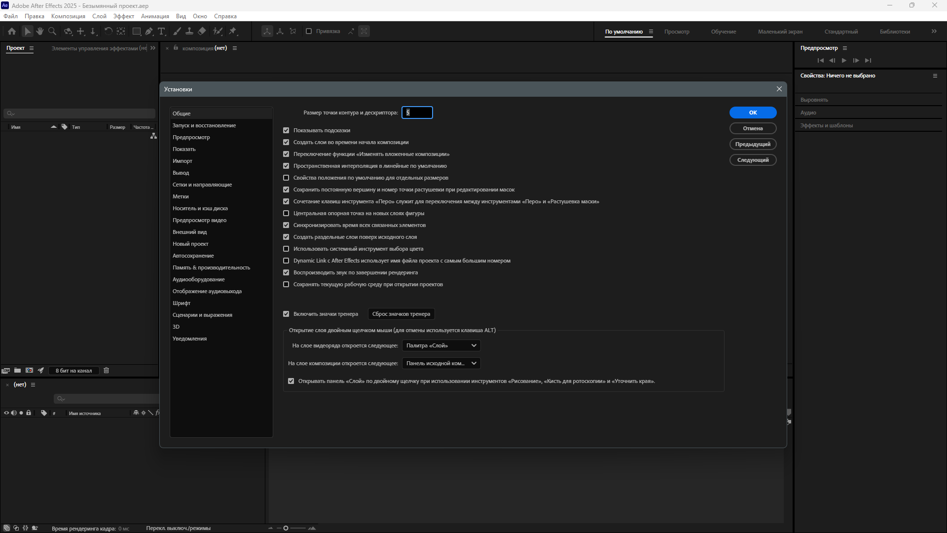Select the Rotation tool
Viewport: 947px width, 533px height.
point(108,31)
